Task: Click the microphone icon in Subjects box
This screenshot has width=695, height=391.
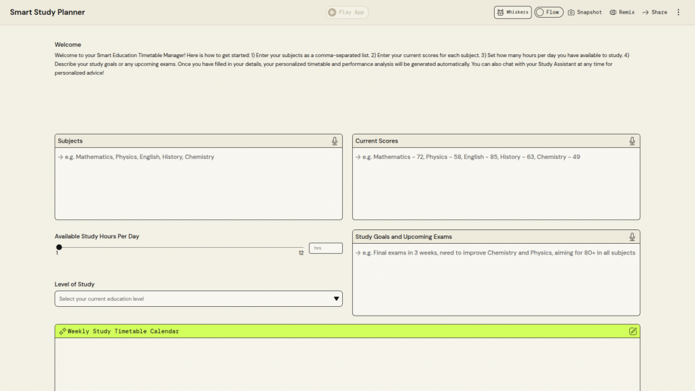Action: click(335, 141)
